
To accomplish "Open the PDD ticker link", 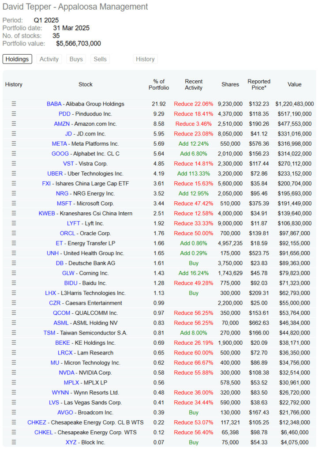I will (64, 114).
